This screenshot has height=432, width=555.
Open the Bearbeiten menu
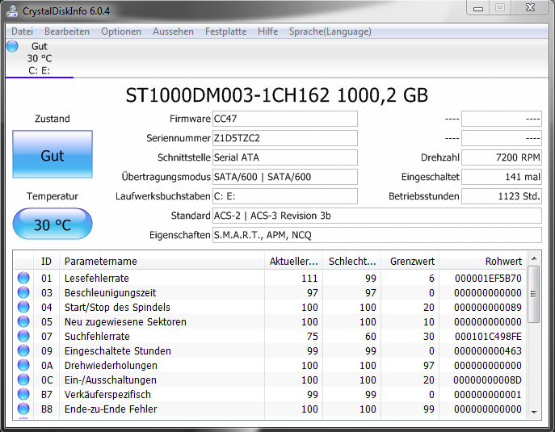pos(67,31)
